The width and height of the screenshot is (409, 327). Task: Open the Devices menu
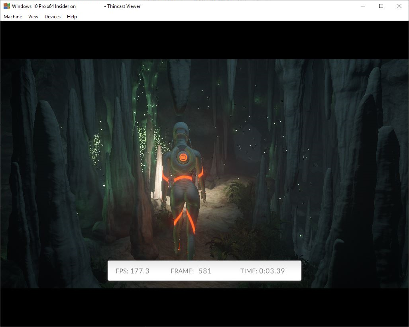click(x=53, y=17)
